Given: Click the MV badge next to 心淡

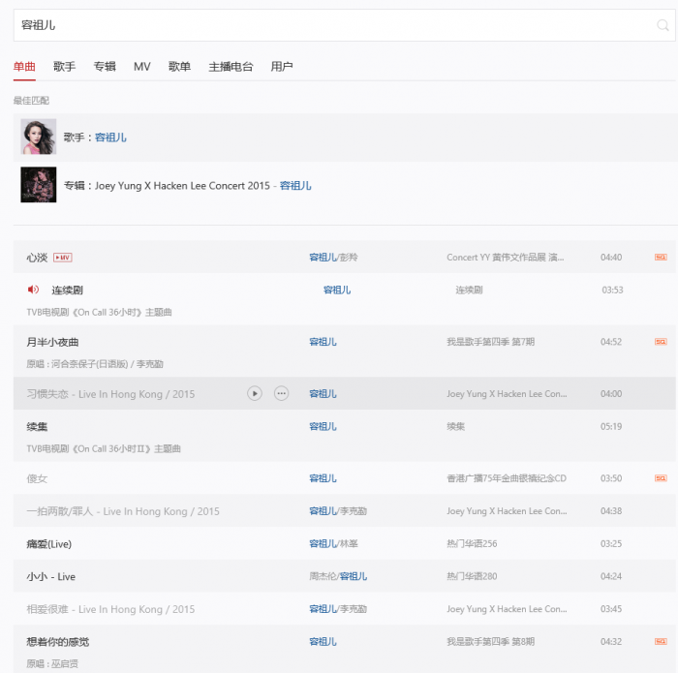Looking at the screenshot, I should pos(63,258).
